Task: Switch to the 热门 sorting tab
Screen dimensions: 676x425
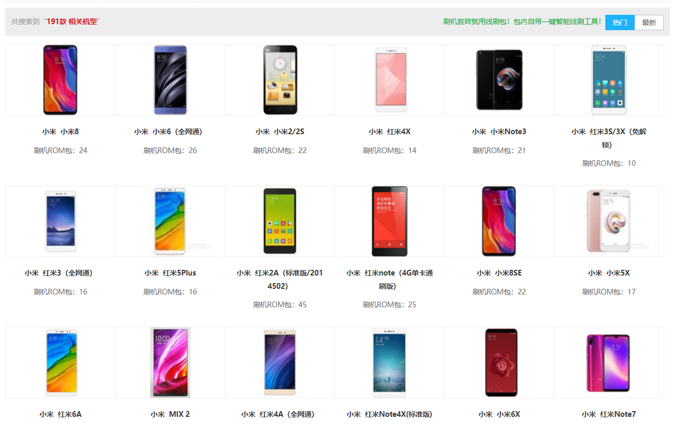Action: [x=620, y=23]
